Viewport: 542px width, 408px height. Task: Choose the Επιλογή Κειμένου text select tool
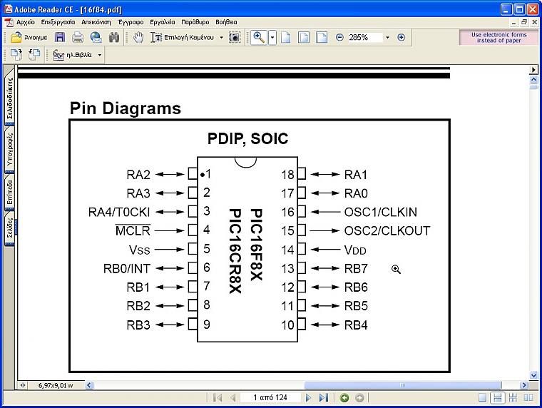pyautogui.click(x=182, y=37)
